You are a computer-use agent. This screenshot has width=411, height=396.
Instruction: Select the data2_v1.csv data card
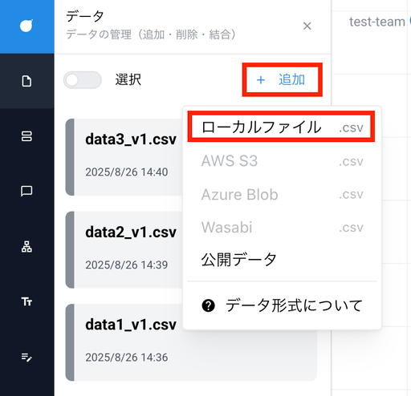124,250
